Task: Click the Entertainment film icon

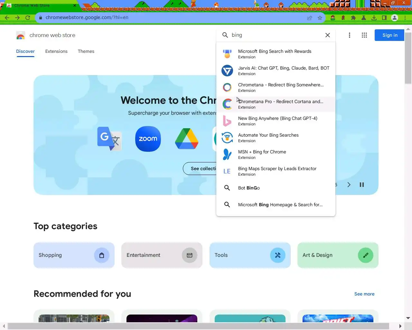Action: [x=190, y=255]
